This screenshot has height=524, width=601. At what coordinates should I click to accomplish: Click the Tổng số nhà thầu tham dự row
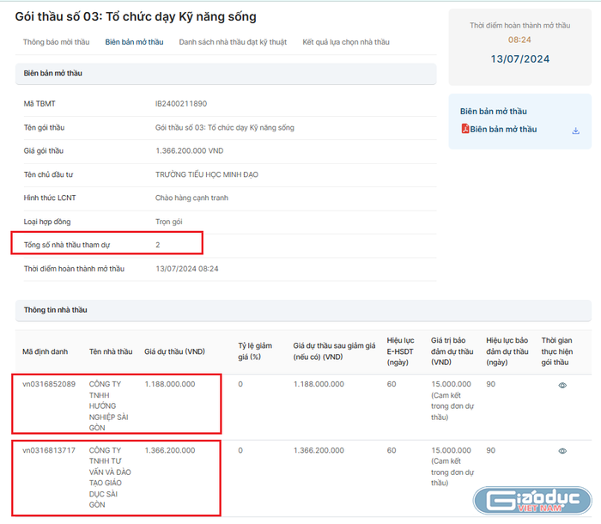[x=107, y=245]
